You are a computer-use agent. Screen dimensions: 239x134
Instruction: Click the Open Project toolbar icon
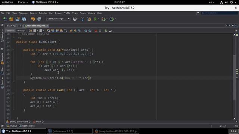[18, 19]
